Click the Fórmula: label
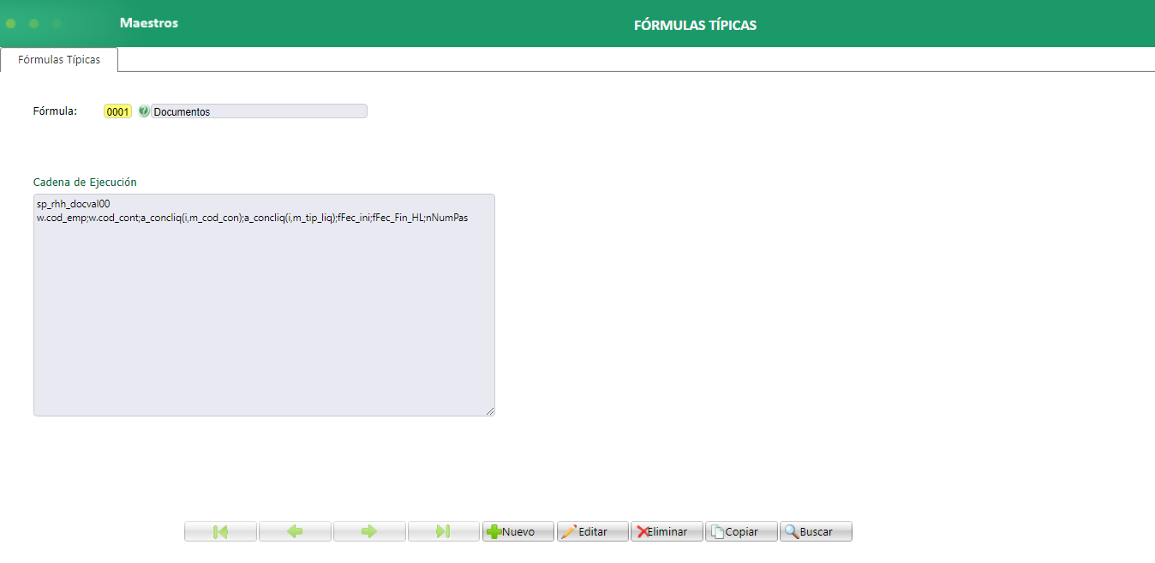Image resolution: width=1155 pixels, height=563 pixels. click(55, 111)
